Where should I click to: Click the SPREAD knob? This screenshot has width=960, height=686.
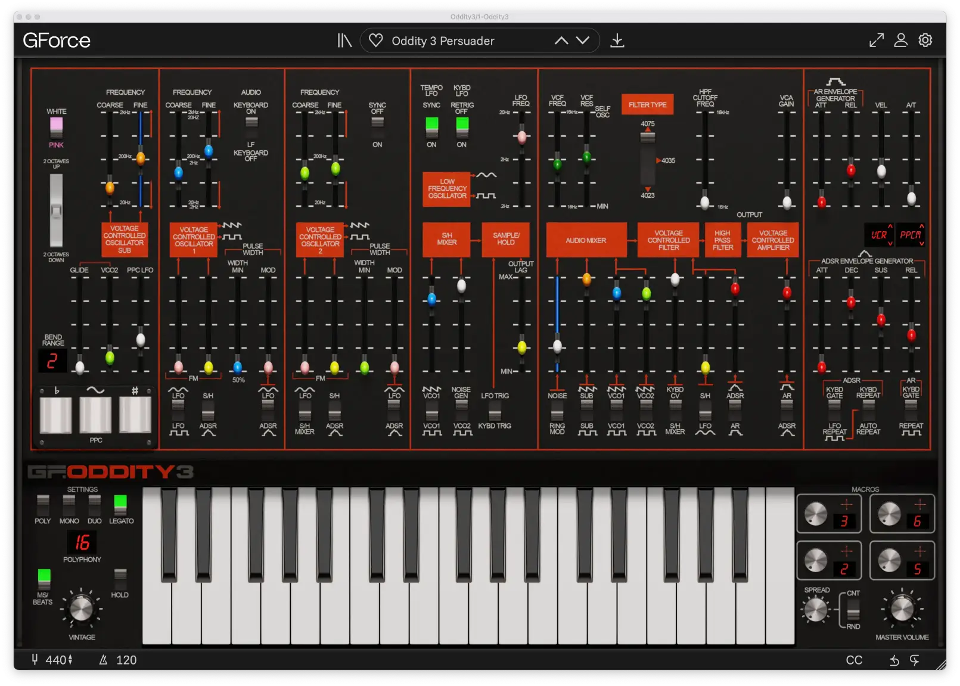tap(816, 609)
